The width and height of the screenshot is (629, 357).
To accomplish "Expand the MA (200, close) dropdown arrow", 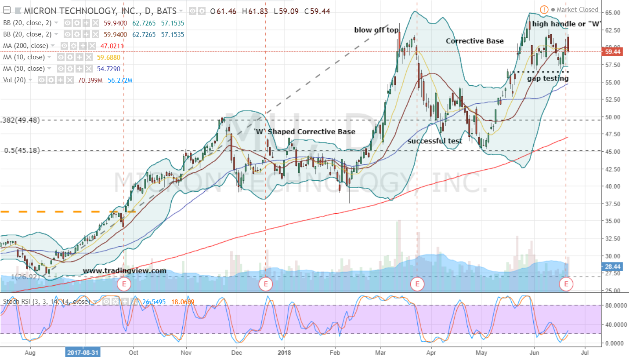I will [54, 46].
